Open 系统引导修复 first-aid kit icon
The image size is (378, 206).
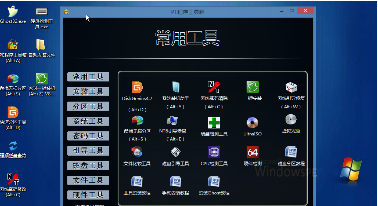tap(291, 87)
